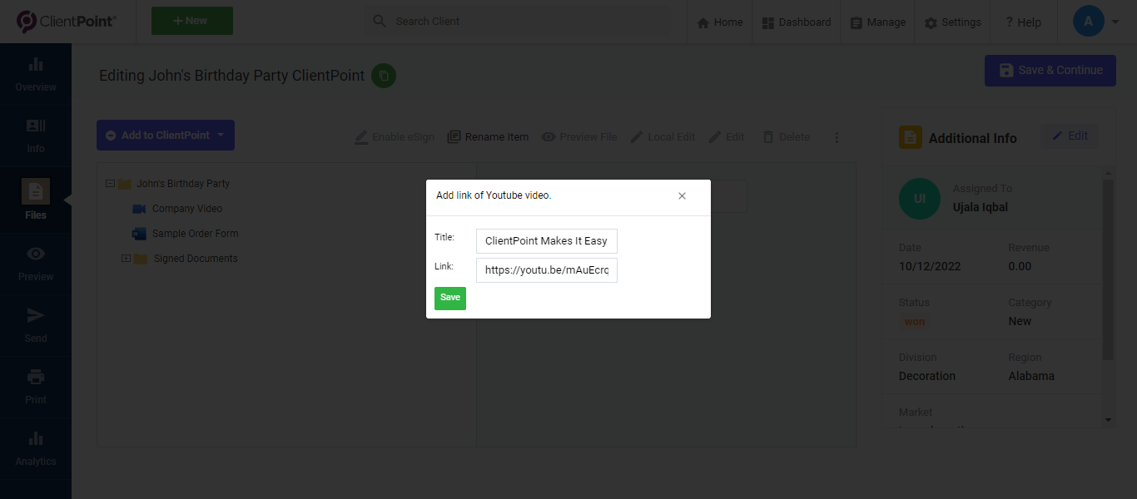Open Settings from the top navigation
The width and height of the screenshot is (1137, 499).
[952, 22]
